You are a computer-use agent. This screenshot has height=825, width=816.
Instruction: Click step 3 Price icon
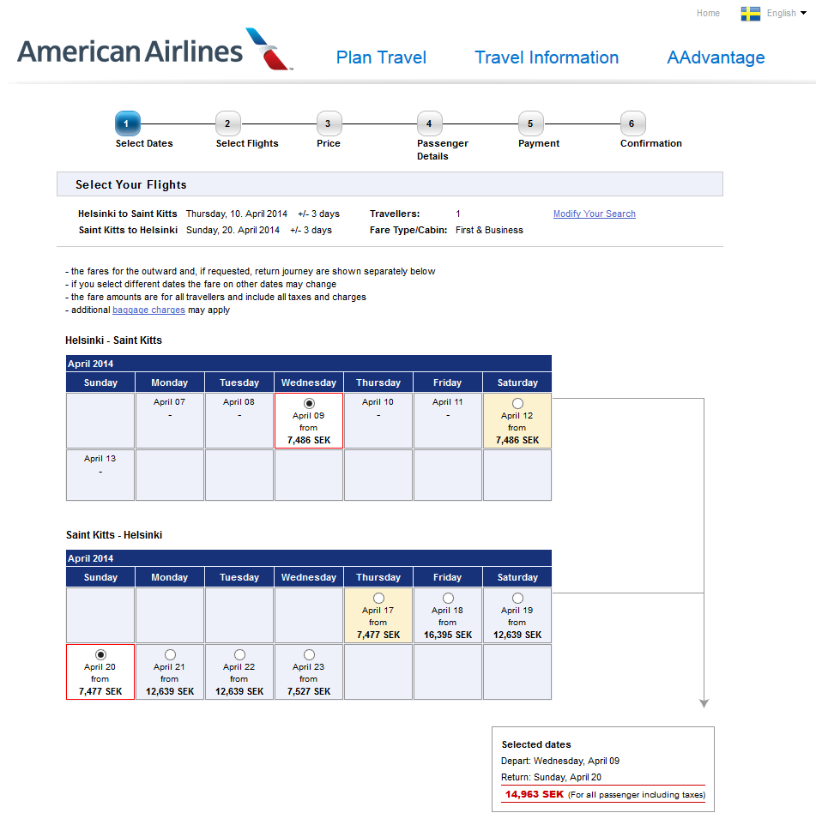328,123
